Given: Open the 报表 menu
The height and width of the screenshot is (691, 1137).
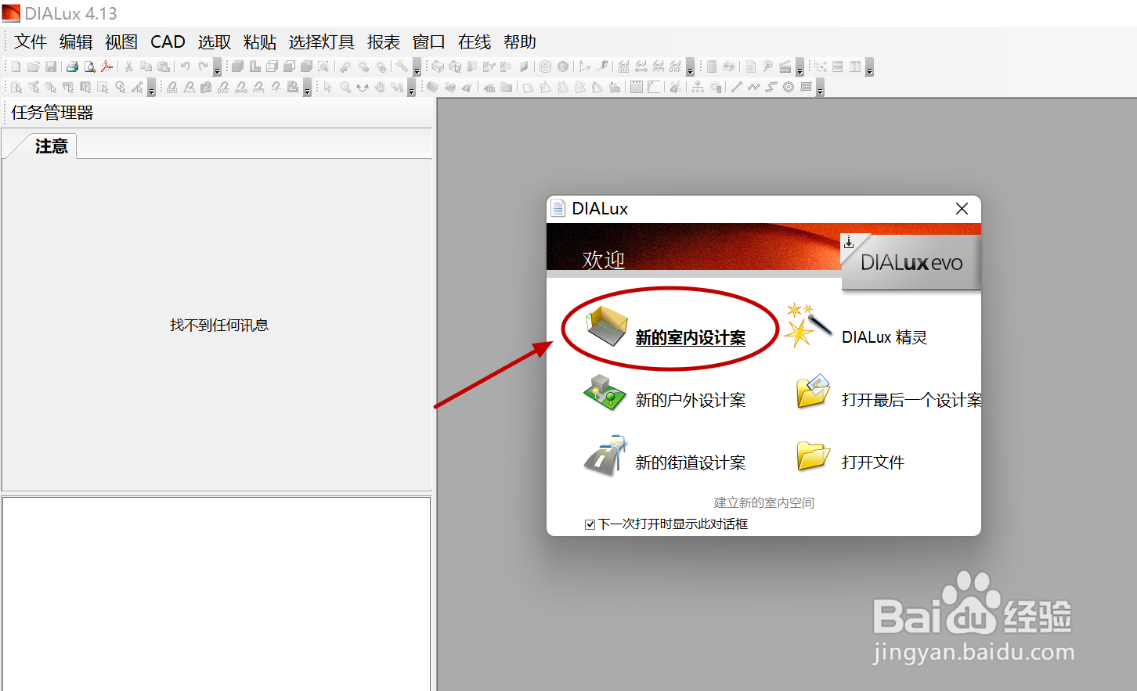Looking at the screenshot, I should tap(384, 41).
